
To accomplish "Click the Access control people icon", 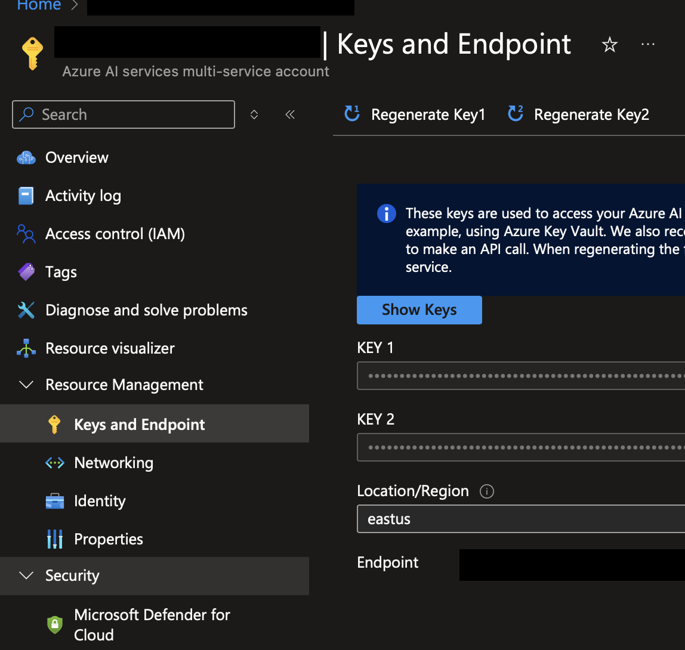I will pyautogui.click(x=26, y=234).
